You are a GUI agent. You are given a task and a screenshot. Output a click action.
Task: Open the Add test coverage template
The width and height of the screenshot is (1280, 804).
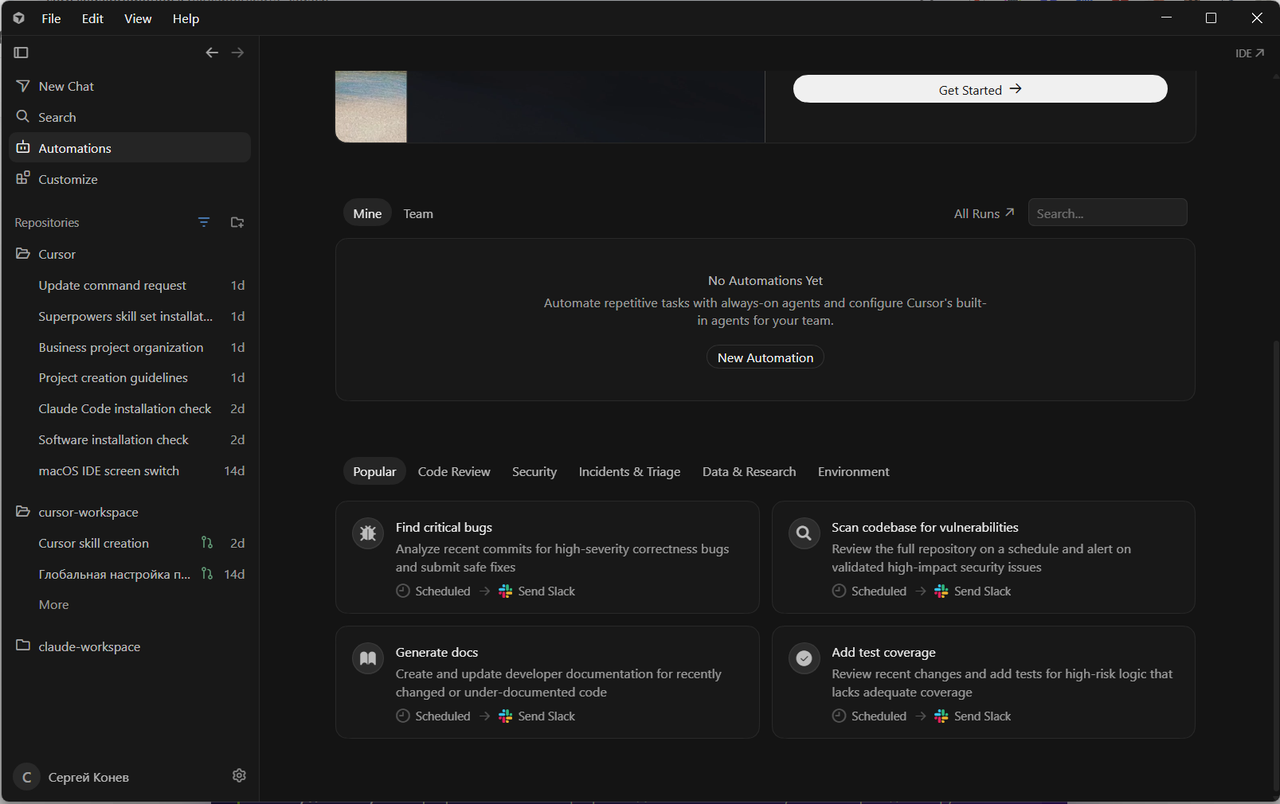point(984,682)
